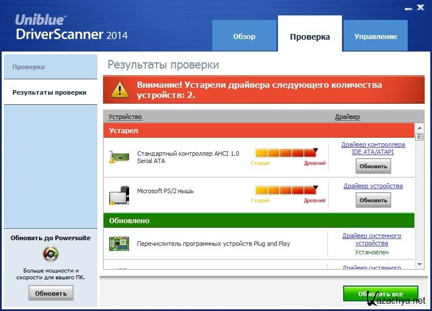Select the Проверка tab
432x311 pixels.
[310, 36]
